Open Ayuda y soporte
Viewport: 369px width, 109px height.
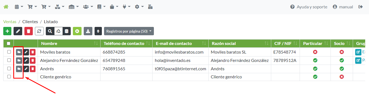[309, 7]
